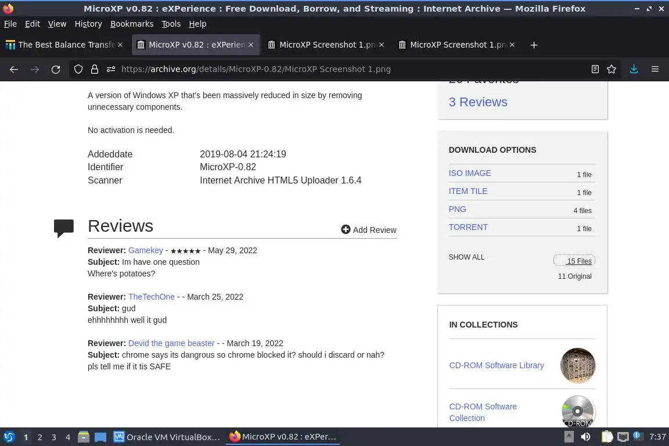Click the CD-ROM Software Library thumbnail
This screenshot has height=446, width=669.
pos(578,365)
